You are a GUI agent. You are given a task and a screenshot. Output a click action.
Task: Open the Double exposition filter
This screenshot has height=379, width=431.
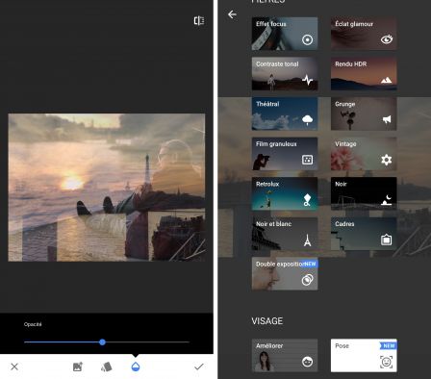click(x=285, y=274)
